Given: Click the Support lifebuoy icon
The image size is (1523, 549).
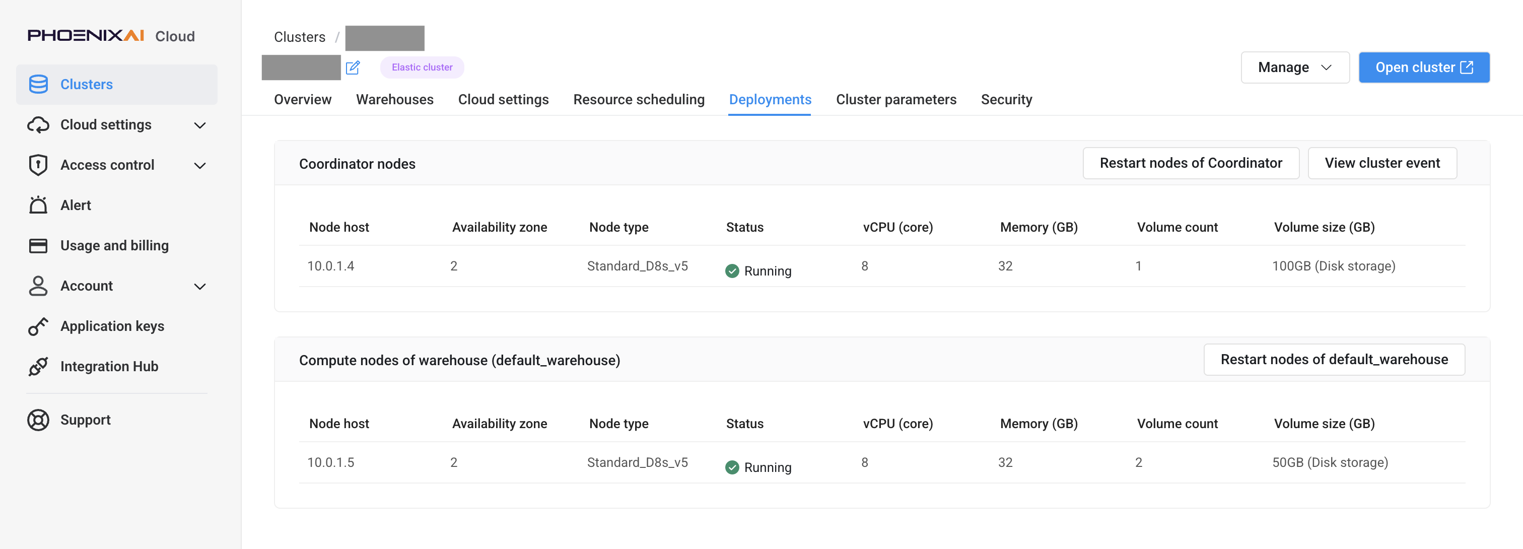Looking at the screenshot, I should coord(38,420).
